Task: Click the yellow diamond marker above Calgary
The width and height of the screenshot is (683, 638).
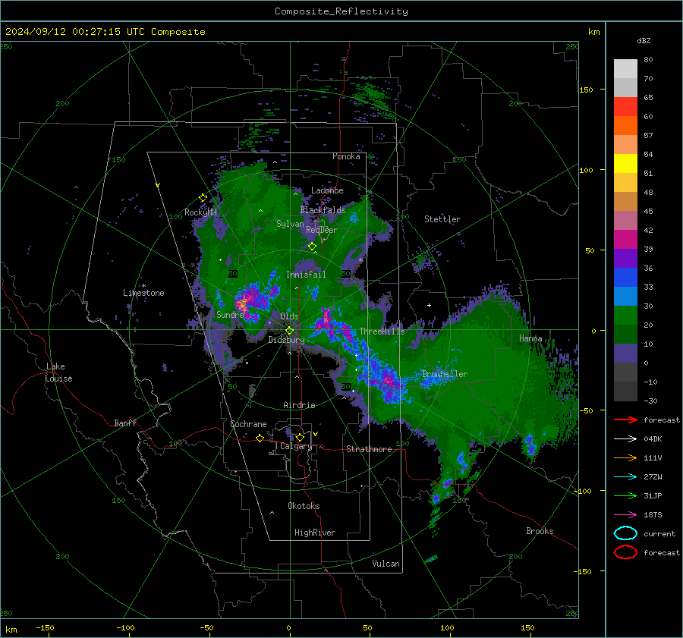Action: (x=300, y=437)
